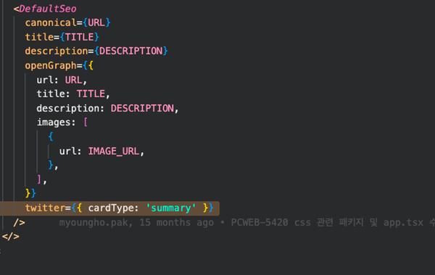Click the cardType key
This screenshot has height=275, width=435.
click(111, 208)
